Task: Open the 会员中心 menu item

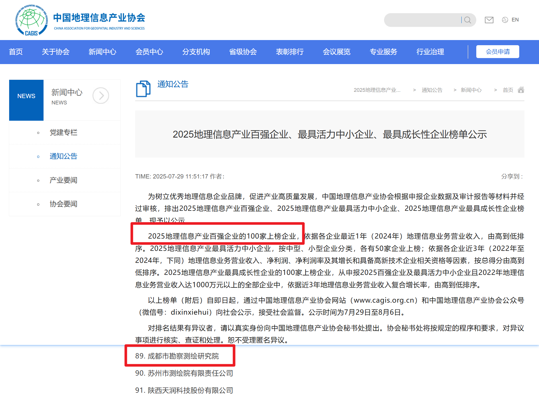Action: click(x=149, y=52)
